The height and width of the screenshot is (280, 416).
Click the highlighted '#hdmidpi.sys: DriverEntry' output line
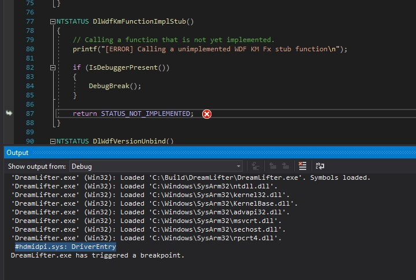[x=65, y=247]
